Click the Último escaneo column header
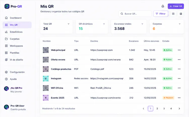 [x=151, y=41]
